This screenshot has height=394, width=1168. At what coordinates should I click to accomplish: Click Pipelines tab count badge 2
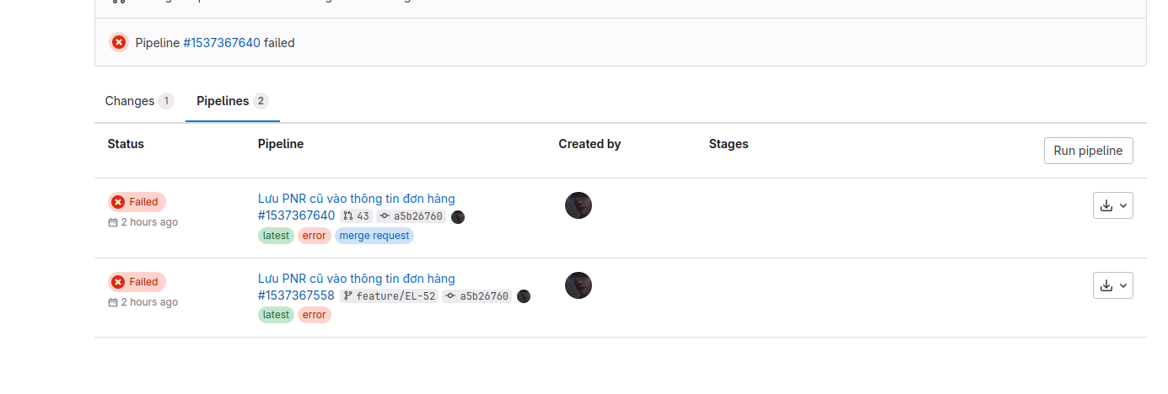pos(261,101)
